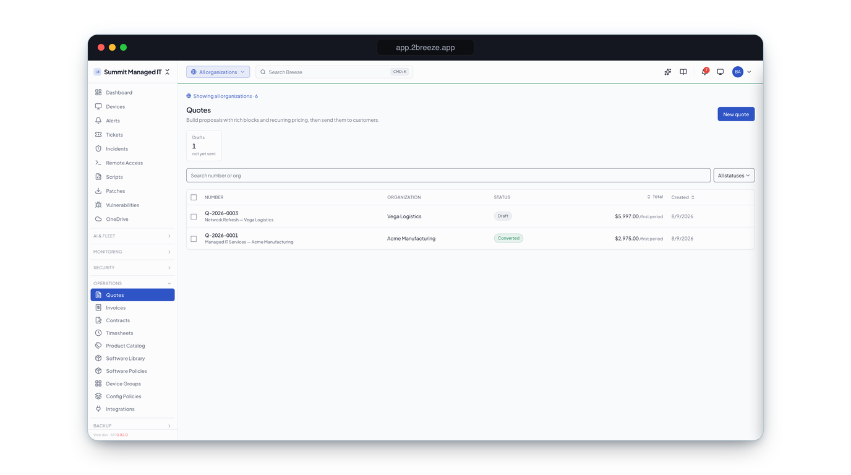
Task: Expand the AI & Fleet sidebar section
Action: [132, 236]
